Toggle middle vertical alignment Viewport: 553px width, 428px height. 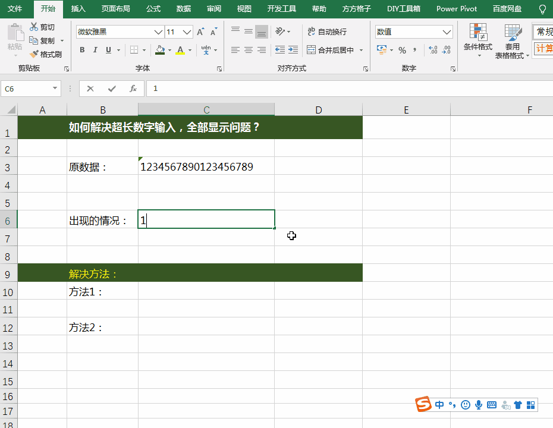(x=249, y=32)
